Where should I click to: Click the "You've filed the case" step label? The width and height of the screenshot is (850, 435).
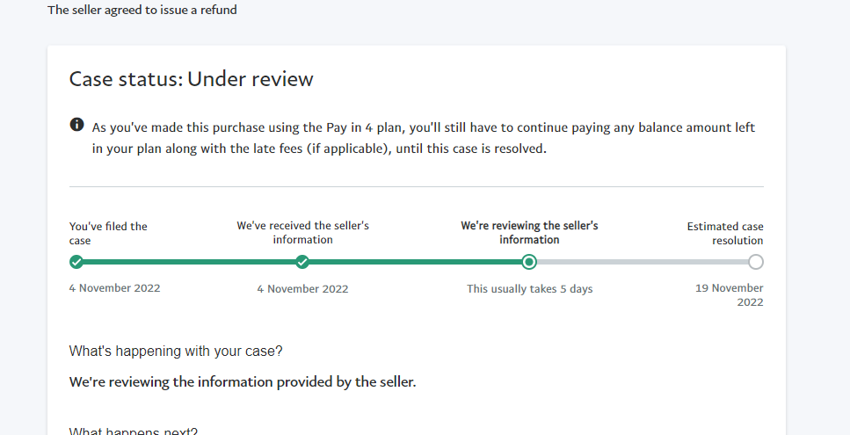pyautogui.click(x=108, y=234)
